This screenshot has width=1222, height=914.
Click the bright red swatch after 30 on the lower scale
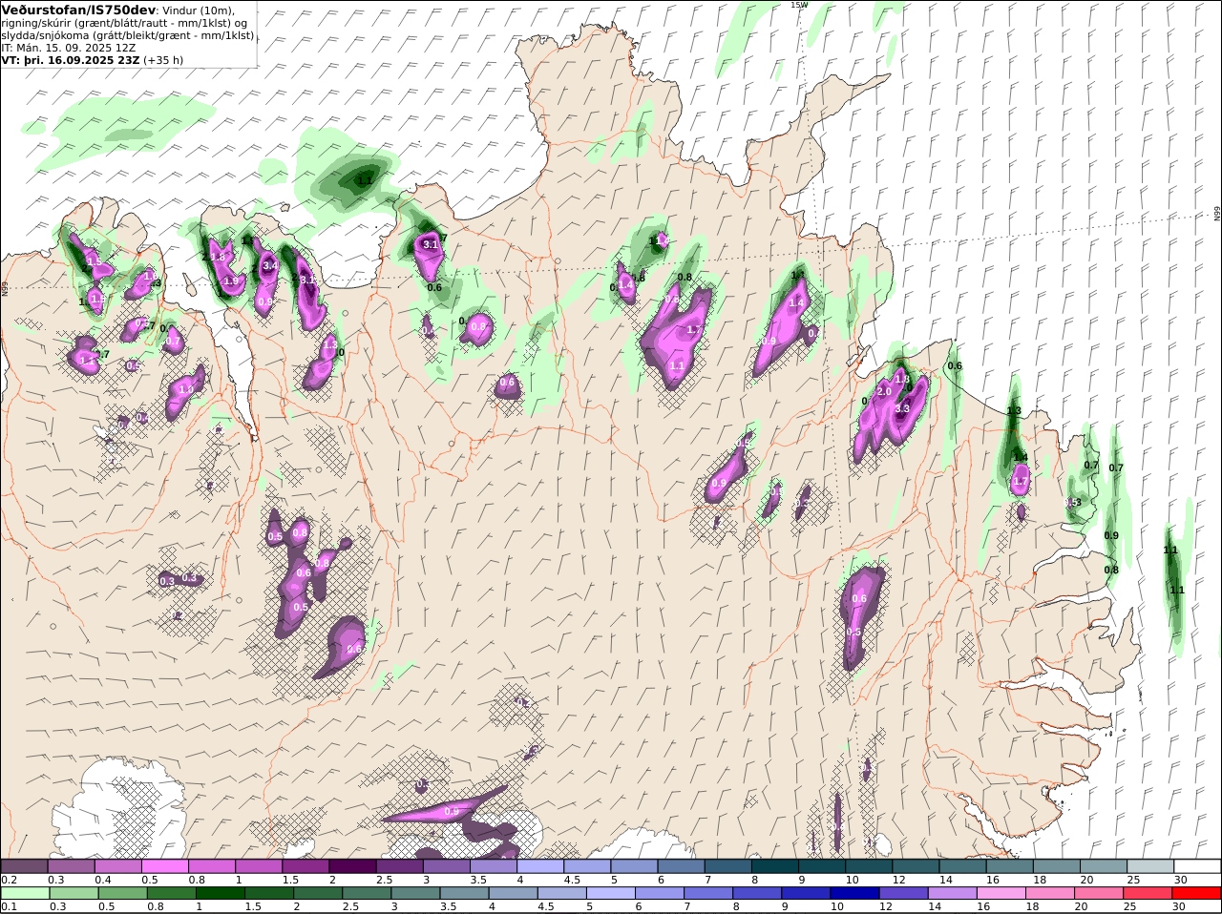coord(1197,893)
